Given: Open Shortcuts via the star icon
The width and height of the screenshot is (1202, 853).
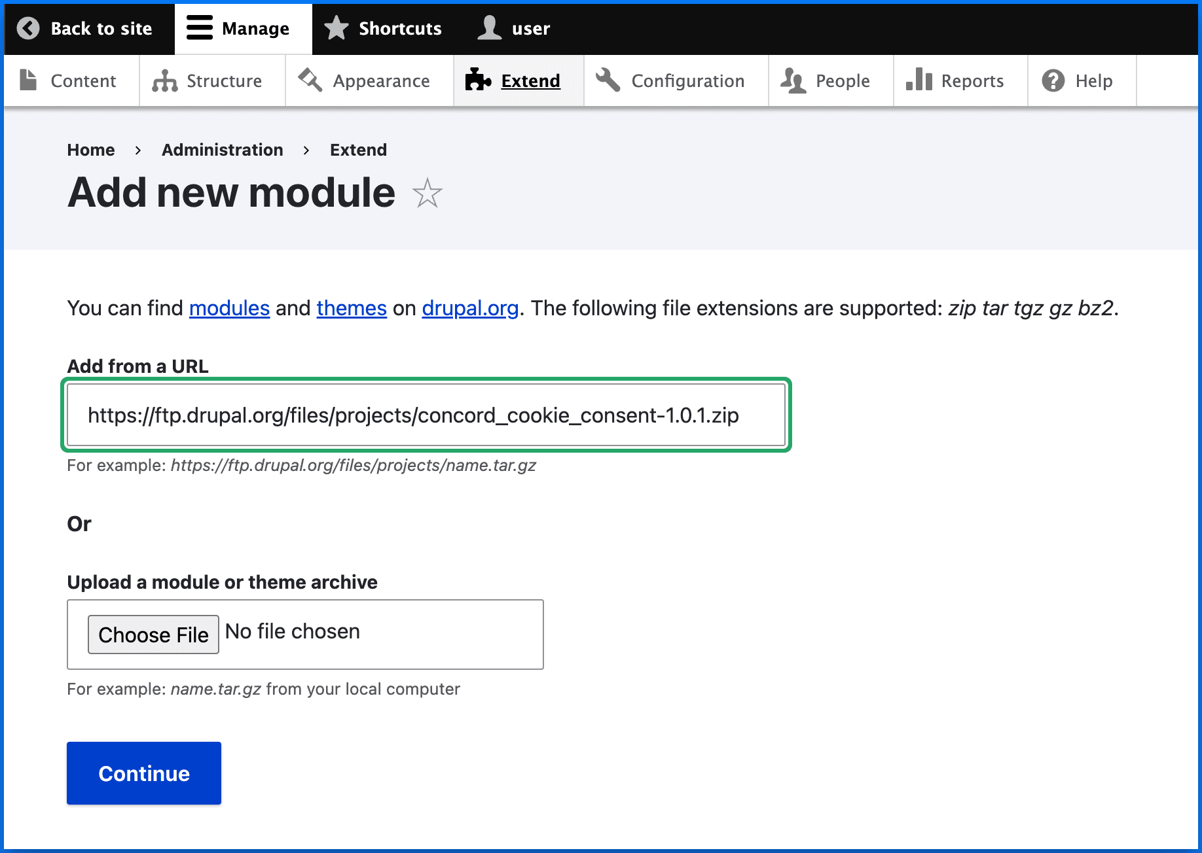Looking at the screenshot, I should [x=337, y=28].
